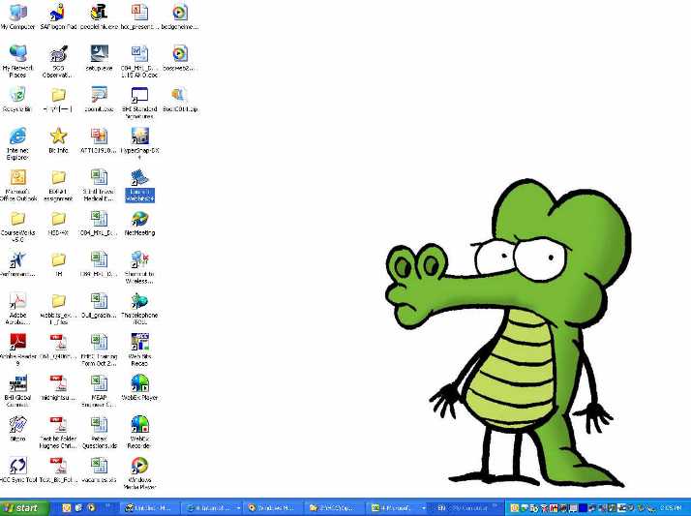The height and width of the screenshot is (516, 691).
Task: Launch the WebEx Recorder shortcut
Action: coord(139,432)
